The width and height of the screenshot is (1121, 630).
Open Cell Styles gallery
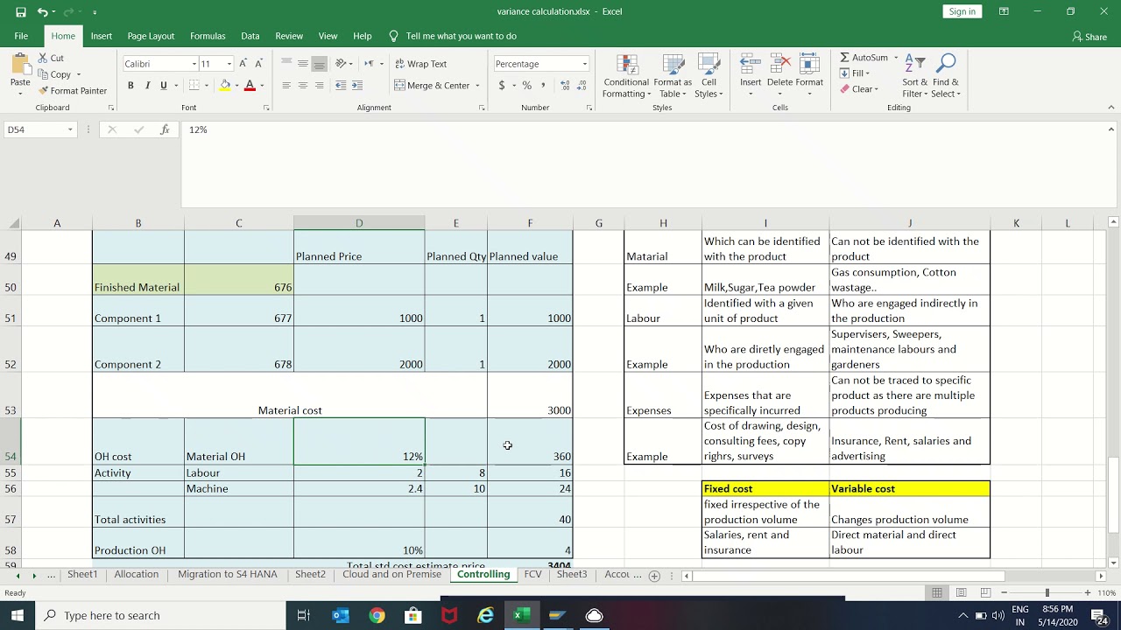(x=709, y=77)
